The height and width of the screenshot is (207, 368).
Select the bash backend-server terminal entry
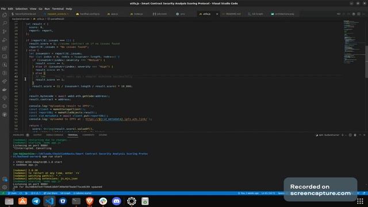point(327,135)
